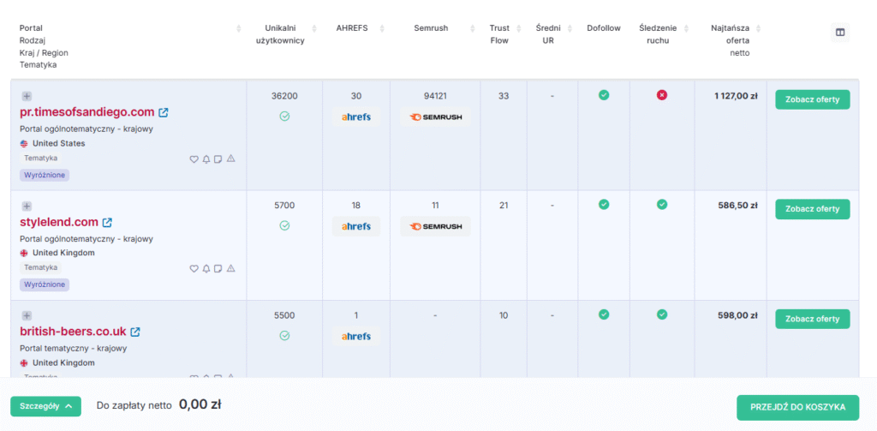Click Przejdź do koszyka button
This screenshot has width=877, height=431.
[797, 406]
